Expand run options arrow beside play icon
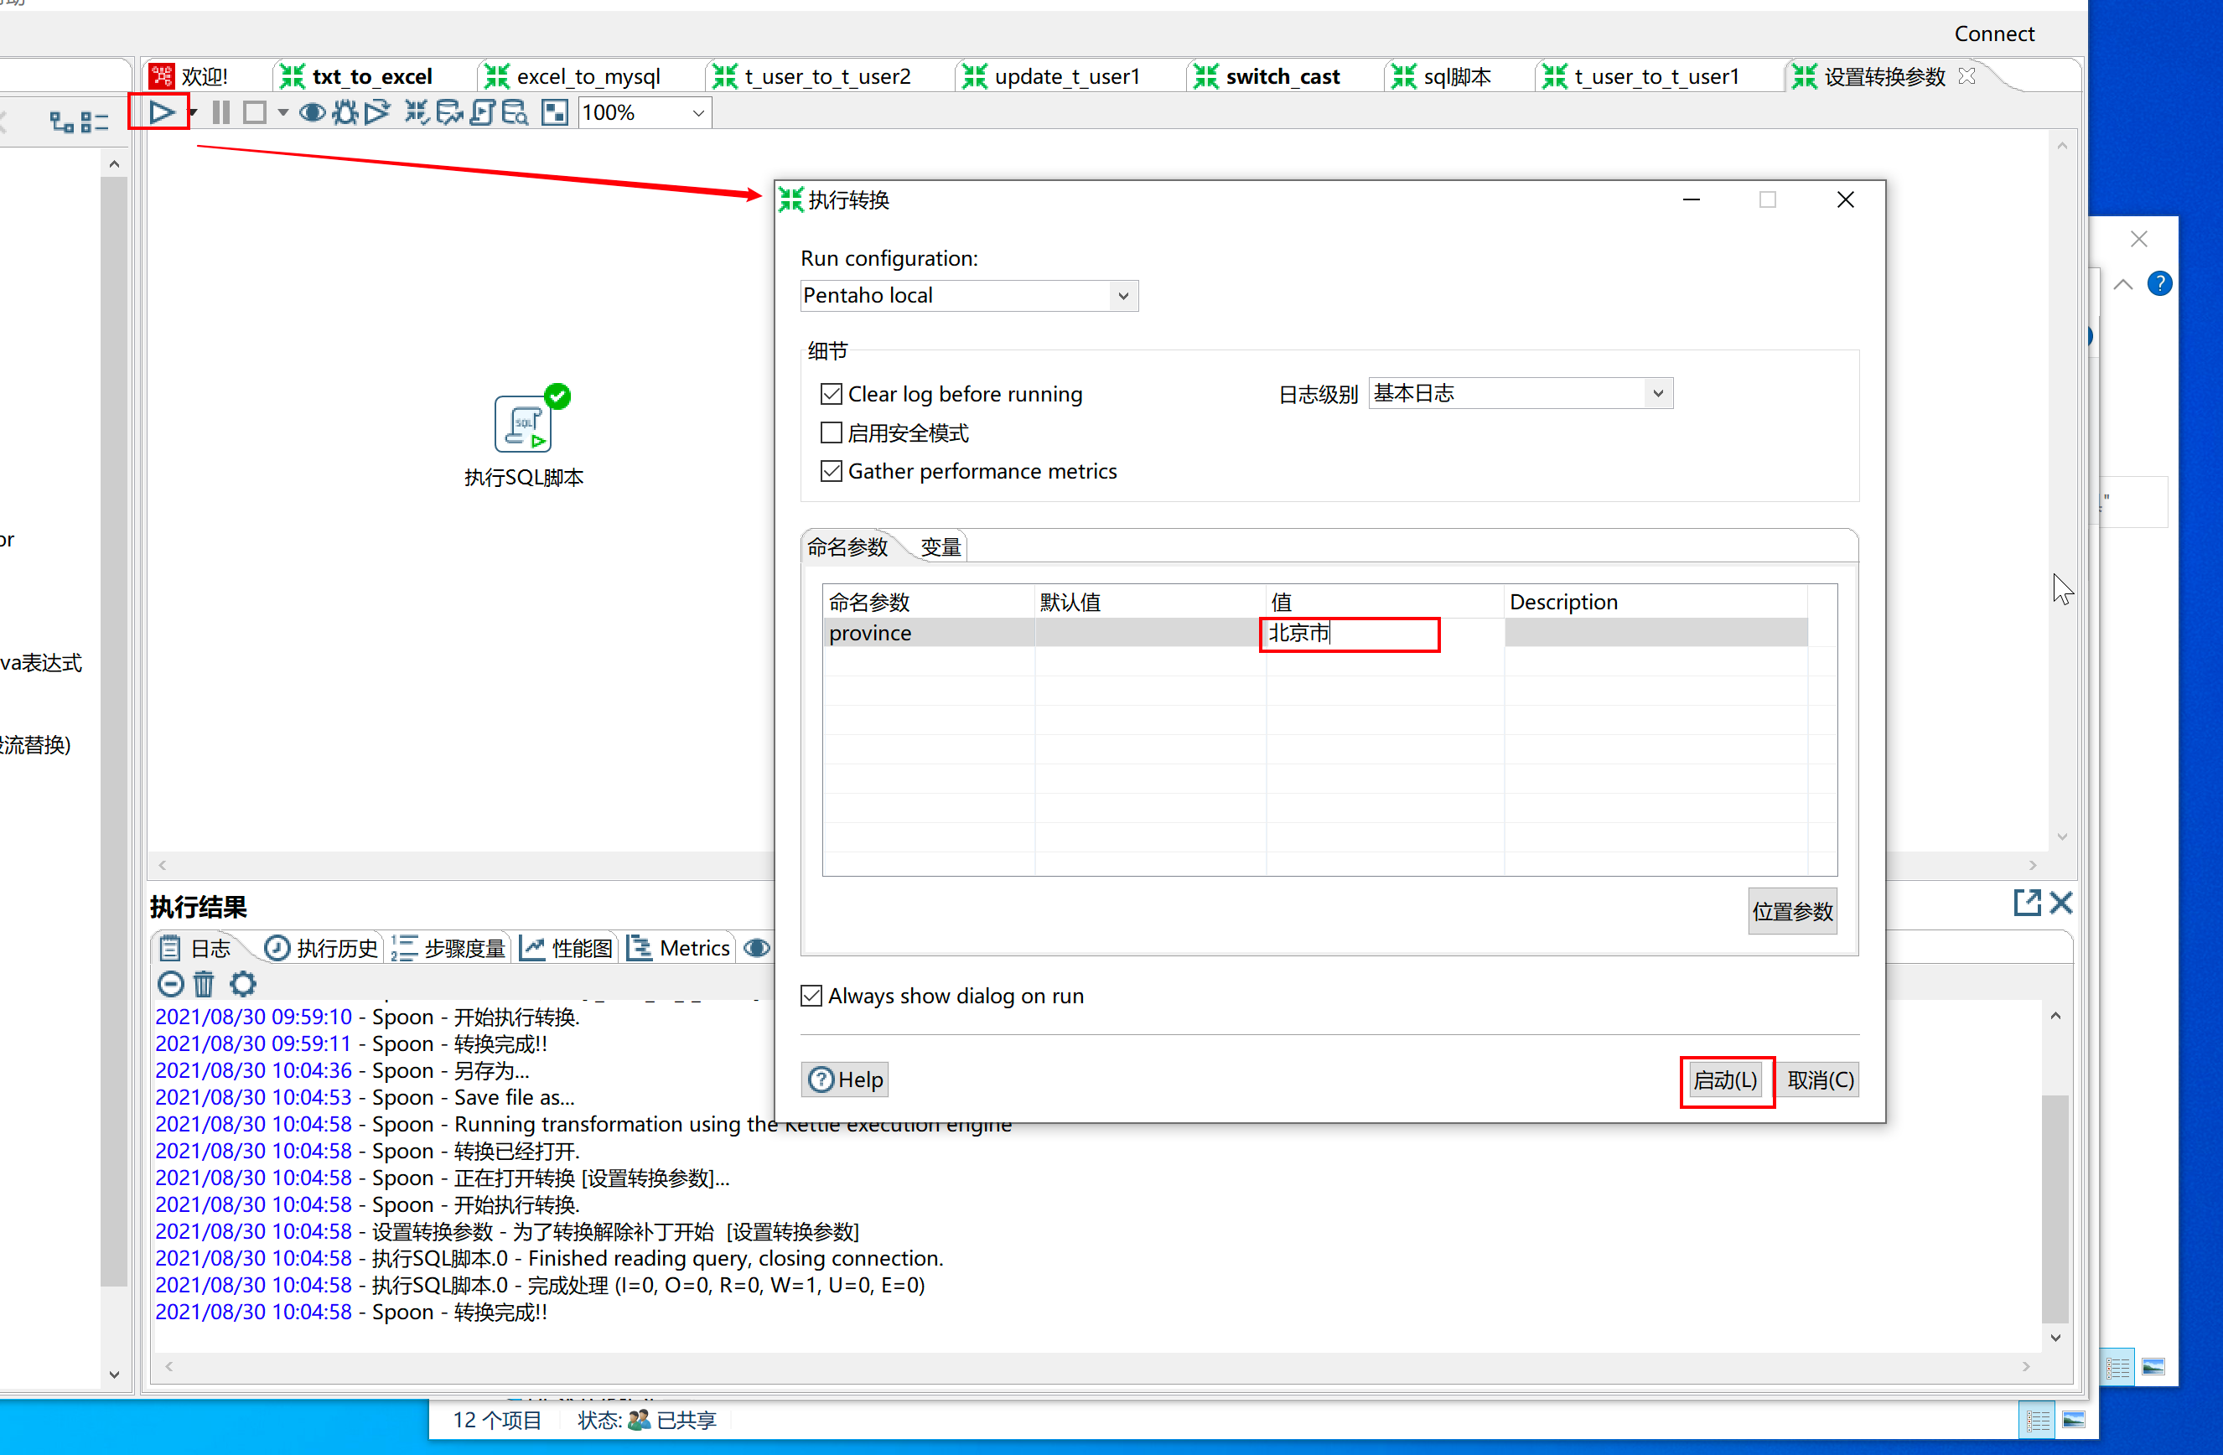Screen dimensions: 2223x1455 pyautogui.click(x=193, y=112)
